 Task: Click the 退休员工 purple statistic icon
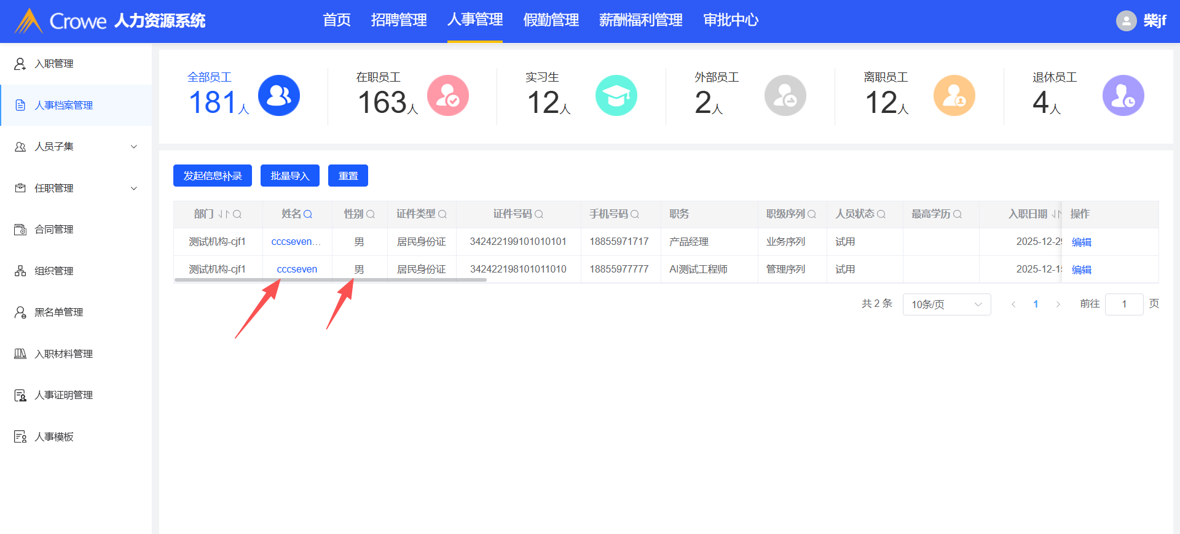[1123, 96]
